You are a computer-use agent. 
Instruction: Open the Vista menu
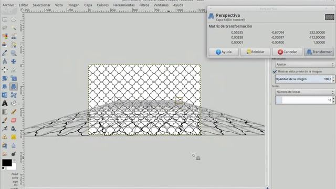(59, 5)
